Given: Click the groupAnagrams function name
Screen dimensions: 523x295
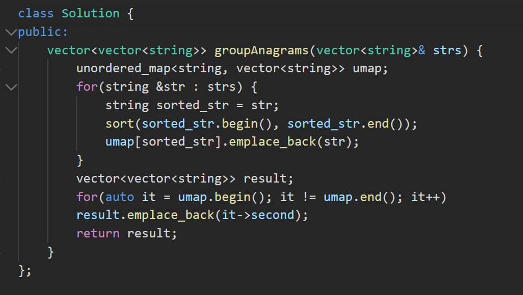Looking at the screenshot, I should tap(262, 51).
